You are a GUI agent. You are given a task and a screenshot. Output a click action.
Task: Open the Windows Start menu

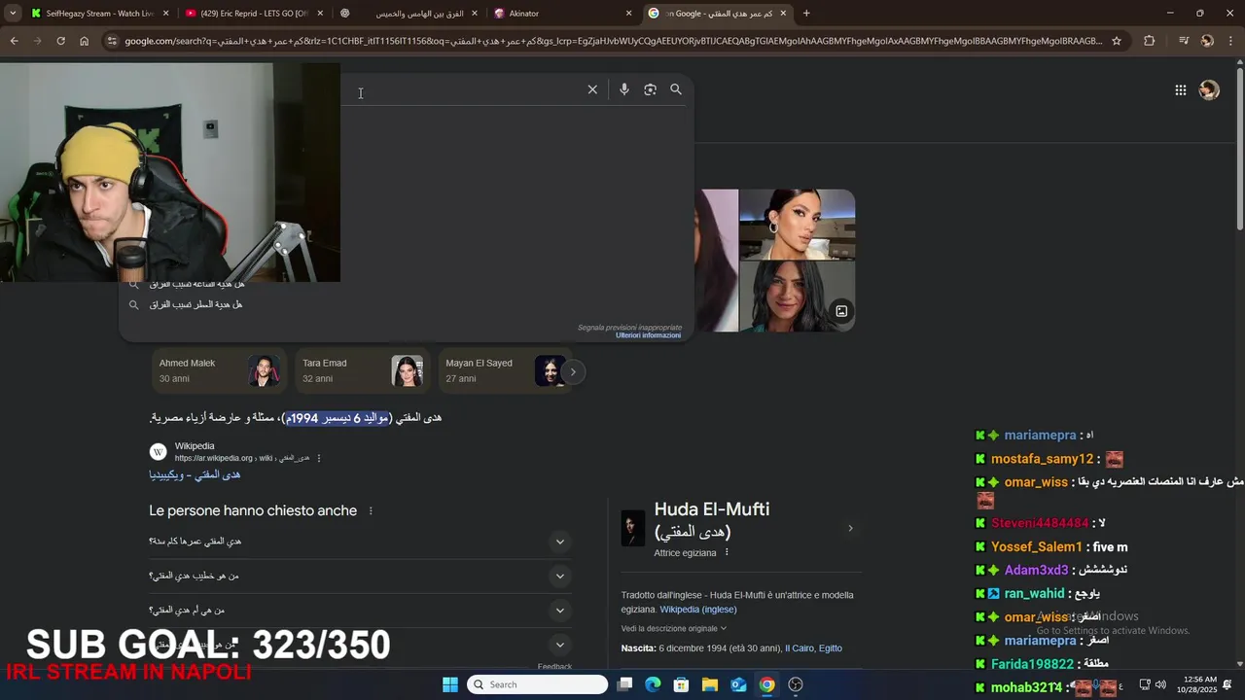(449, 684)
